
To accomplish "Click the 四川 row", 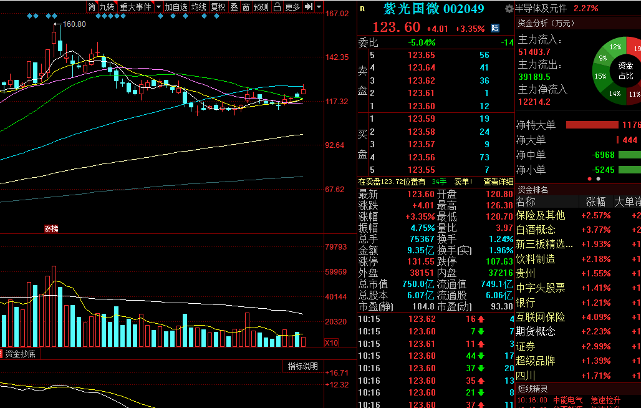I will tap(578, 376).
